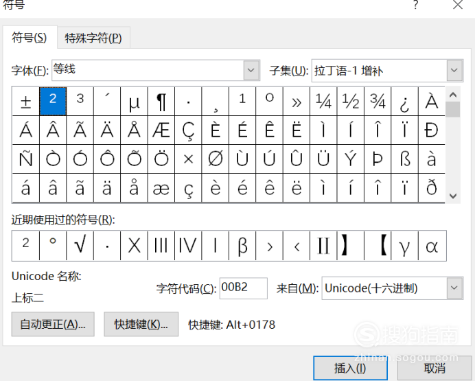Viewport: 475px width, 381px height.
Task: Select the ¾ fraction symbol
Action: pos(378,101)
